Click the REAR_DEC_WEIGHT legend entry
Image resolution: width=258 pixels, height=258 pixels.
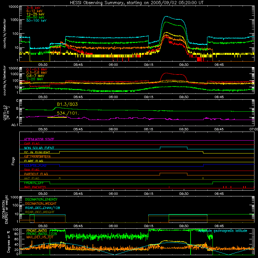point(40,212)
